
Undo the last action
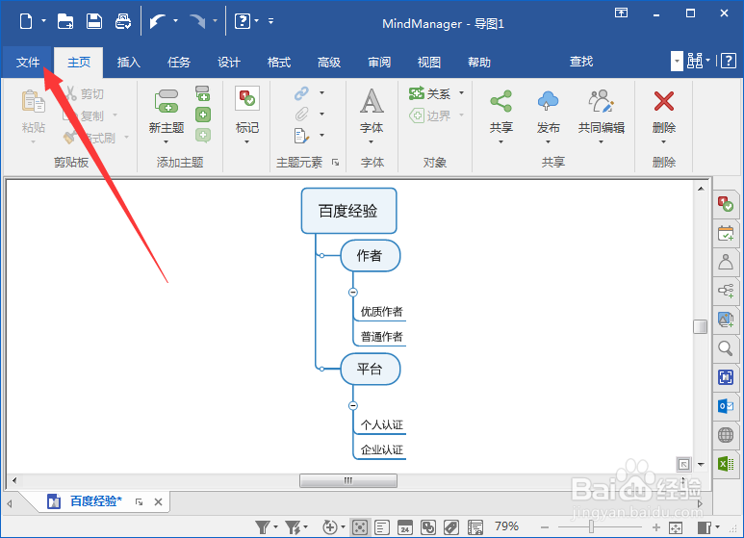[x=158, y=21]
